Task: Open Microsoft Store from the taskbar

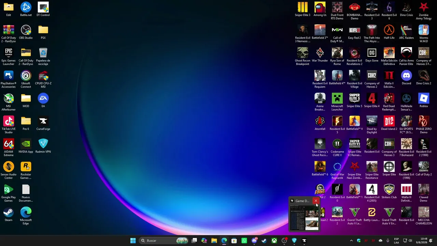Action: tap(234, 241)
